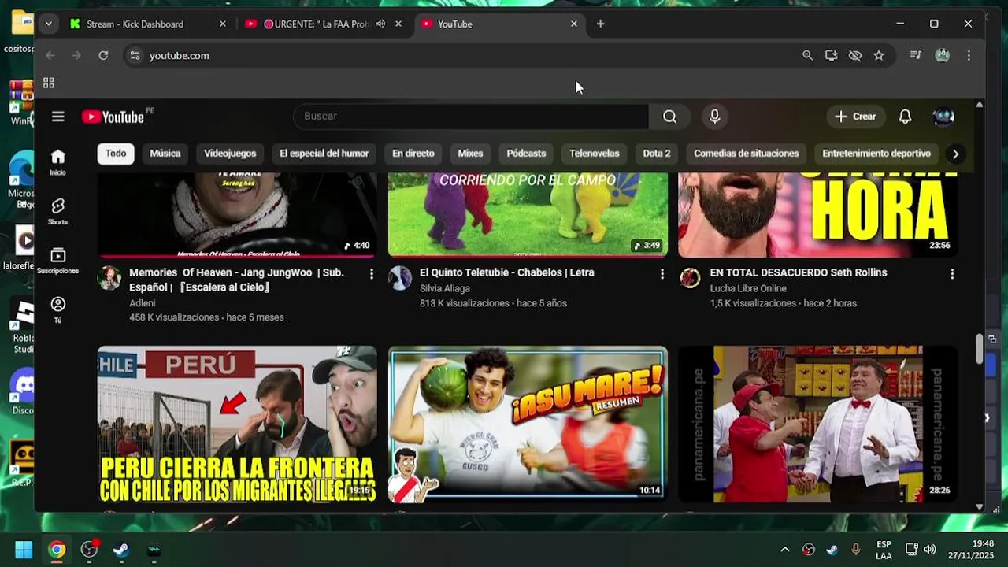The height and width of the screenshot is (567, 1008).
Task: Select the En directo chip
Action: point(413,154)
